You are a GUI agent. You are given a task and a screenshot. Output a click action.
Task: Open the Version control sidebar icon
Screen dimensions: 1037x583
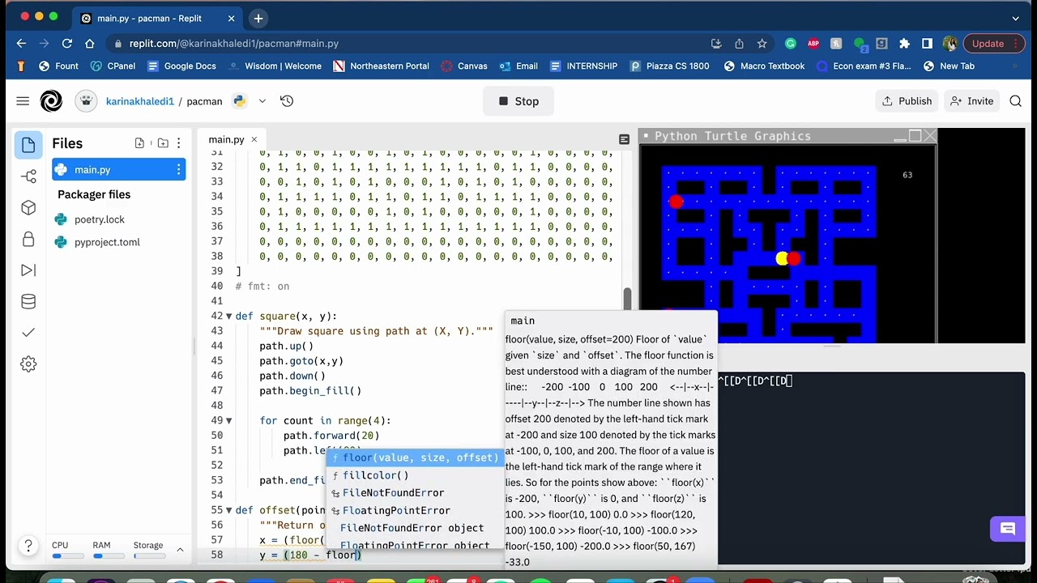pos(29,177)
